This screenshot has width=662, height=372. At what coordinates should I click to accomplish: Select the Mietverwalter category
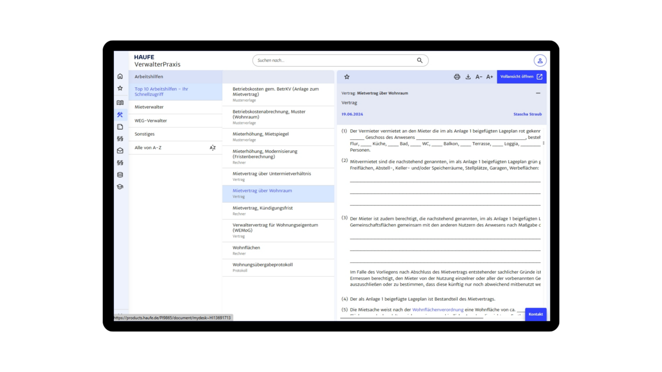click(x=149, y=107)
